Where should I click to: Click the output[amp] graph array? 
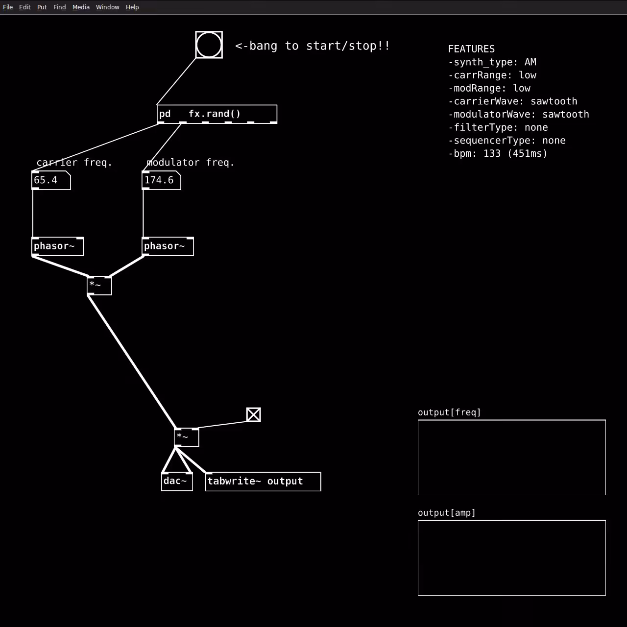(512, 558)
